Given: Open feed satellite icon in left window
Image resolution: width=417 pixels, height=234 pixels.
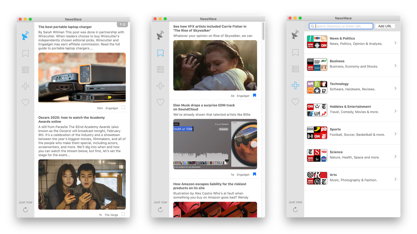Looking at the screenshot, I should [25, 36].
